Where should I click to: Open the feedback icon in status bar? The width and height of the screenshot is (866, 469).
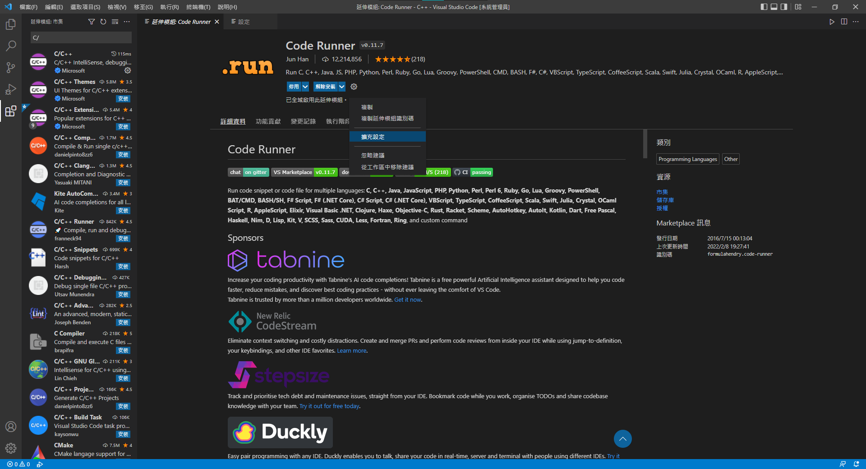[843, 464]
